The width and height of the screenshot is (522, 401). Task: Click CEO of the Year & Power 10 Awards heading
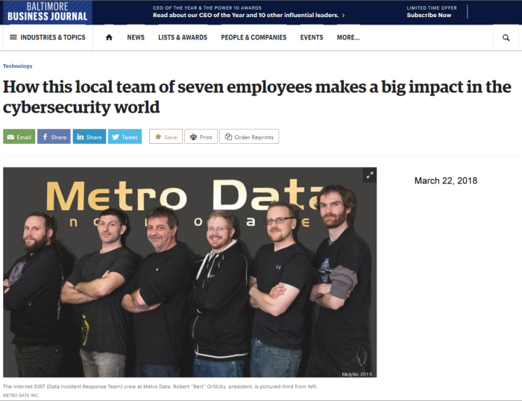tap(207, 7)
